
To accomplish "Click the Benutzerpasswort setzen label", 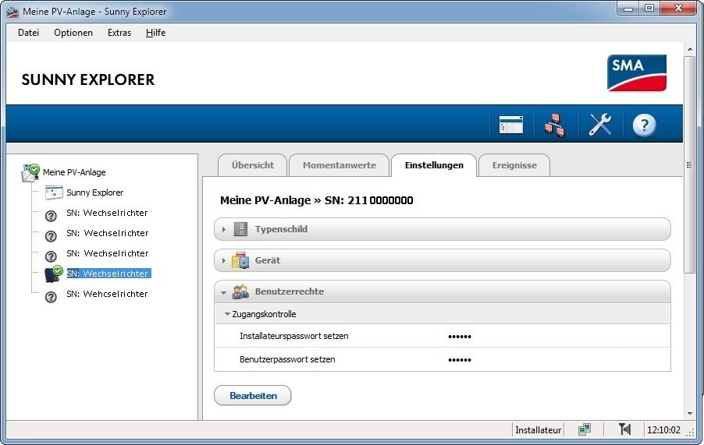I will pos(287,359).
